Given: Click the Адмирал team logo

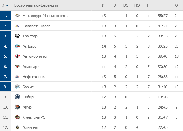Looking at the screenshot, I should point(17,127).
